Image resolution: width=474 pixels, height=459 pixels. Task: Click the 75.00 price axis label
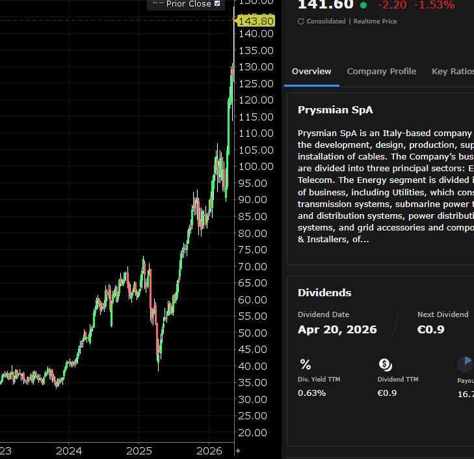(253, 250)
